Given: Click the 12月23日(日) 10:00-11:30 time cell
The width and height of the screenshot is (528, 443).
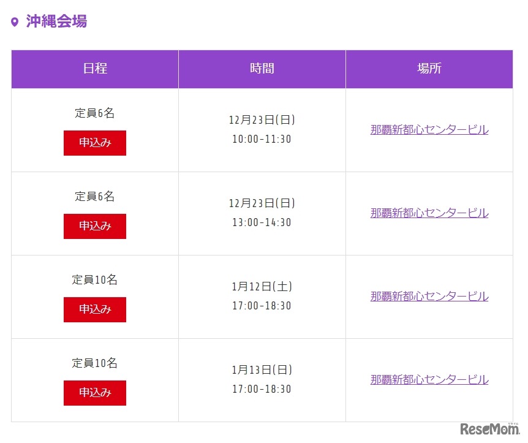Looking at the screenshot, I should click(262, 129).
